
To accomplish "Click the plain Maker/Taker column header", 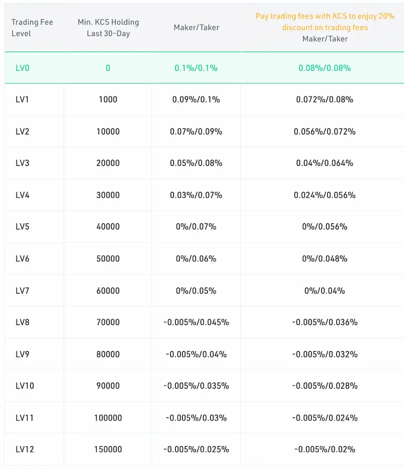I will point(196,27).
